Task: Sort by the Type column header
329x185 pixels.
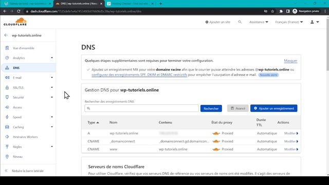Action: pyautogui.click(x=93, y=122)
